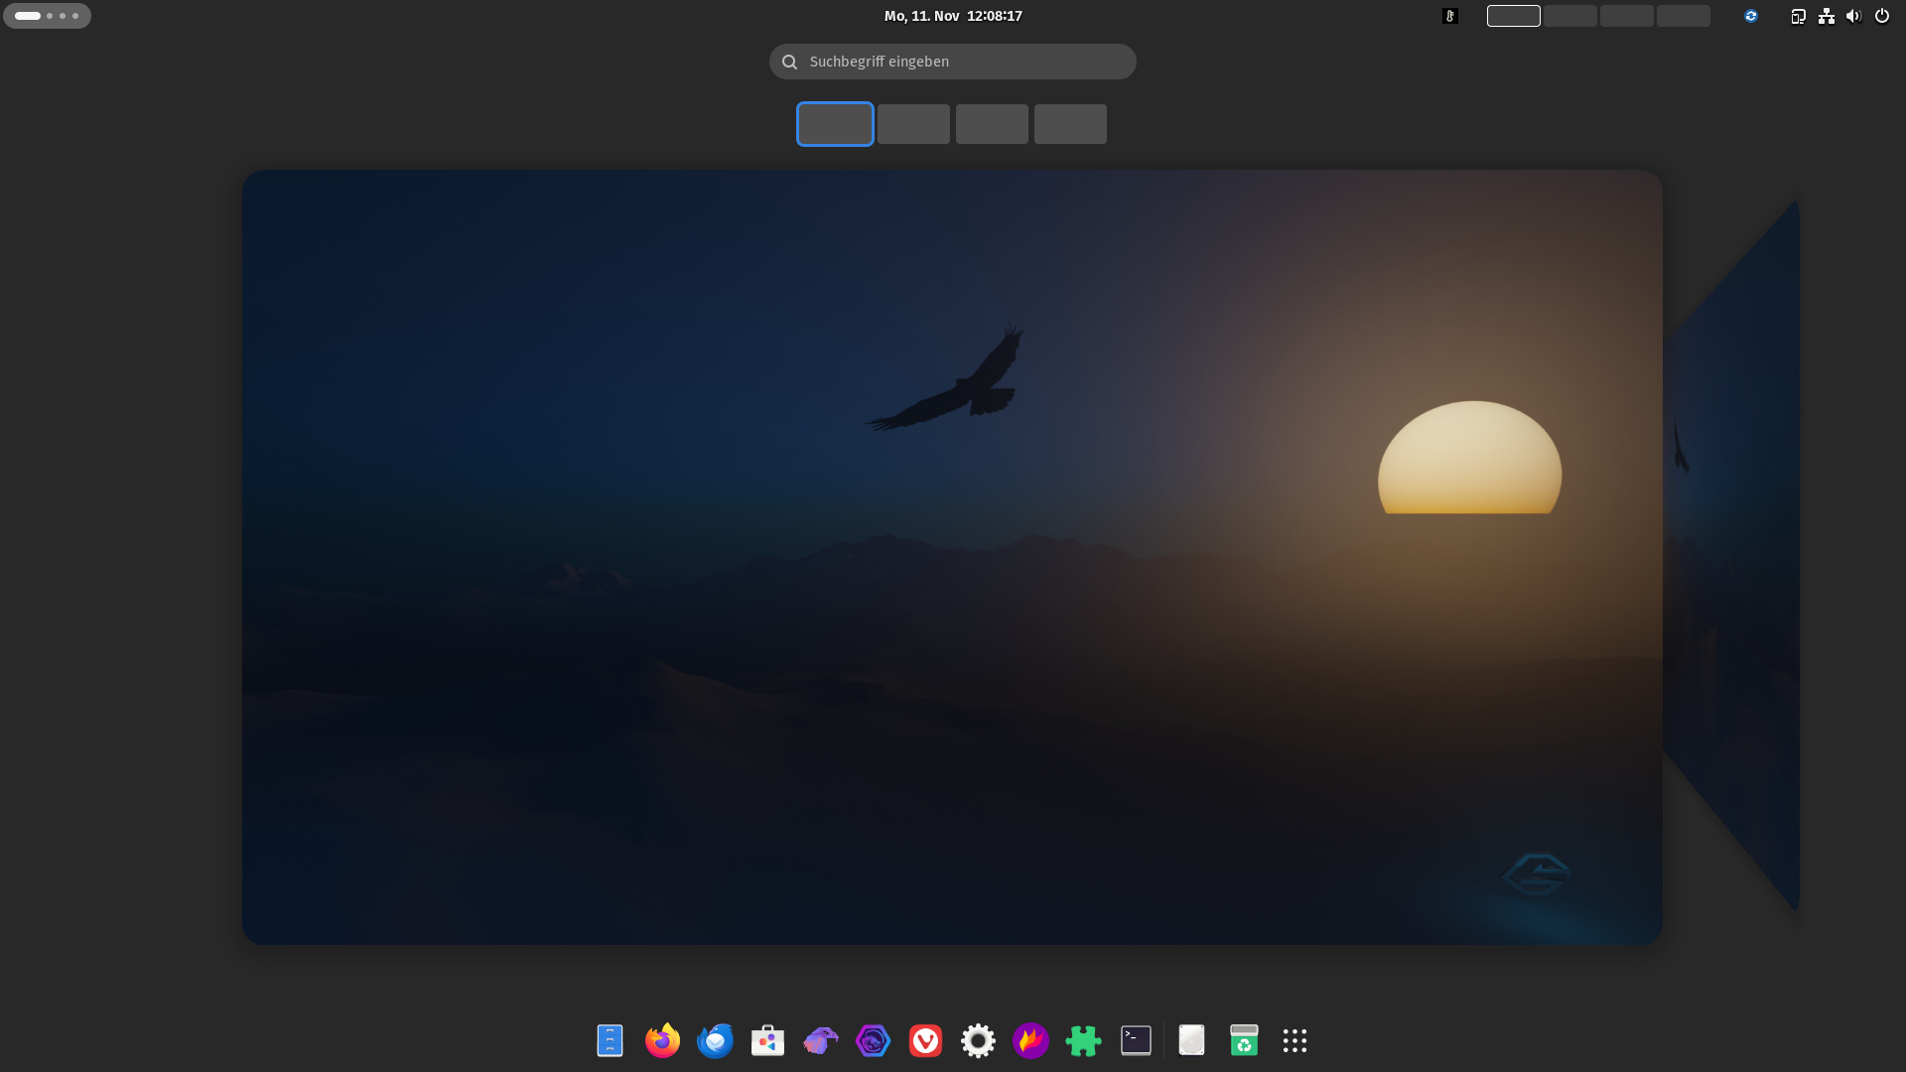Launch Vivaldi browser from dock
The image size is (1906, 1072).
coord(925,1040)
